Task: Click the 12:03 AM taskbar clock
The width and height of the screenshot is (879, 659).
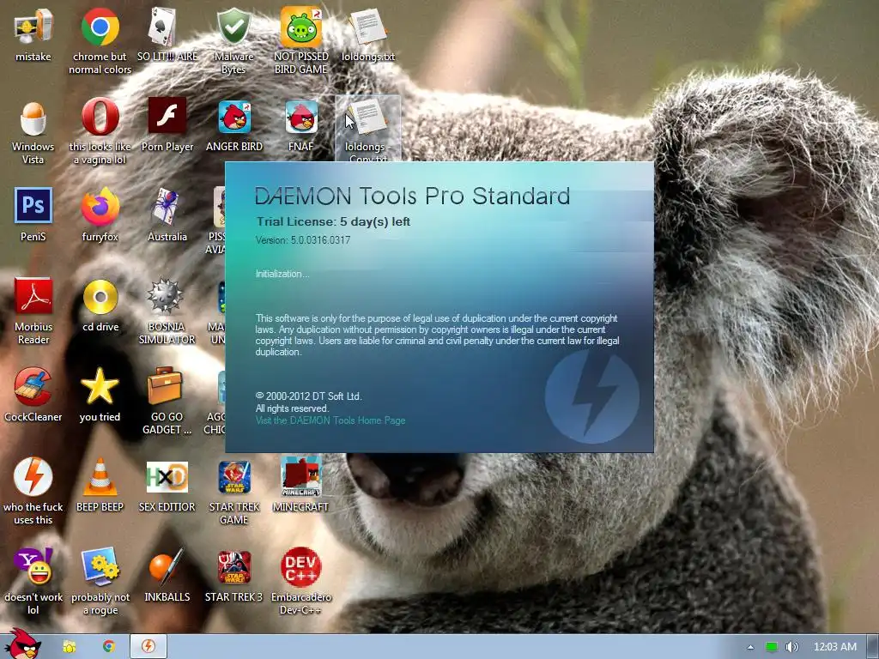Action: click(x=834, y=647)
